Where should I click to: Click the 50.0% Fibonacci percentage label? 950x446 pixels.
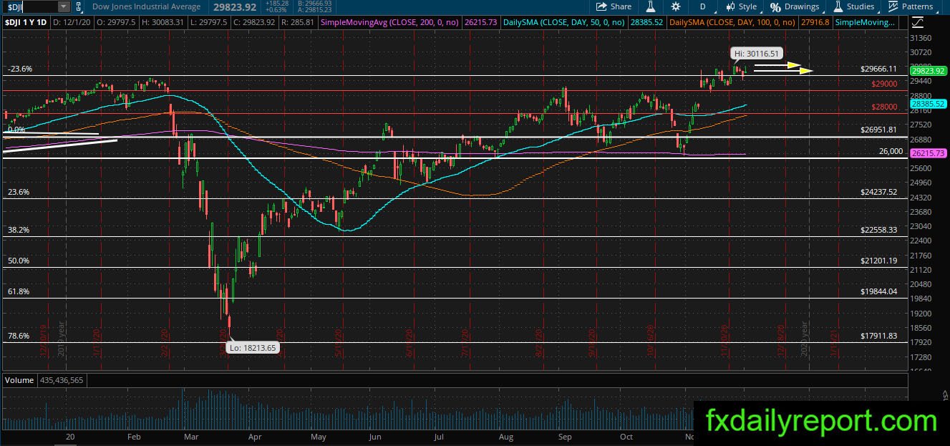(x=18, y=261)
